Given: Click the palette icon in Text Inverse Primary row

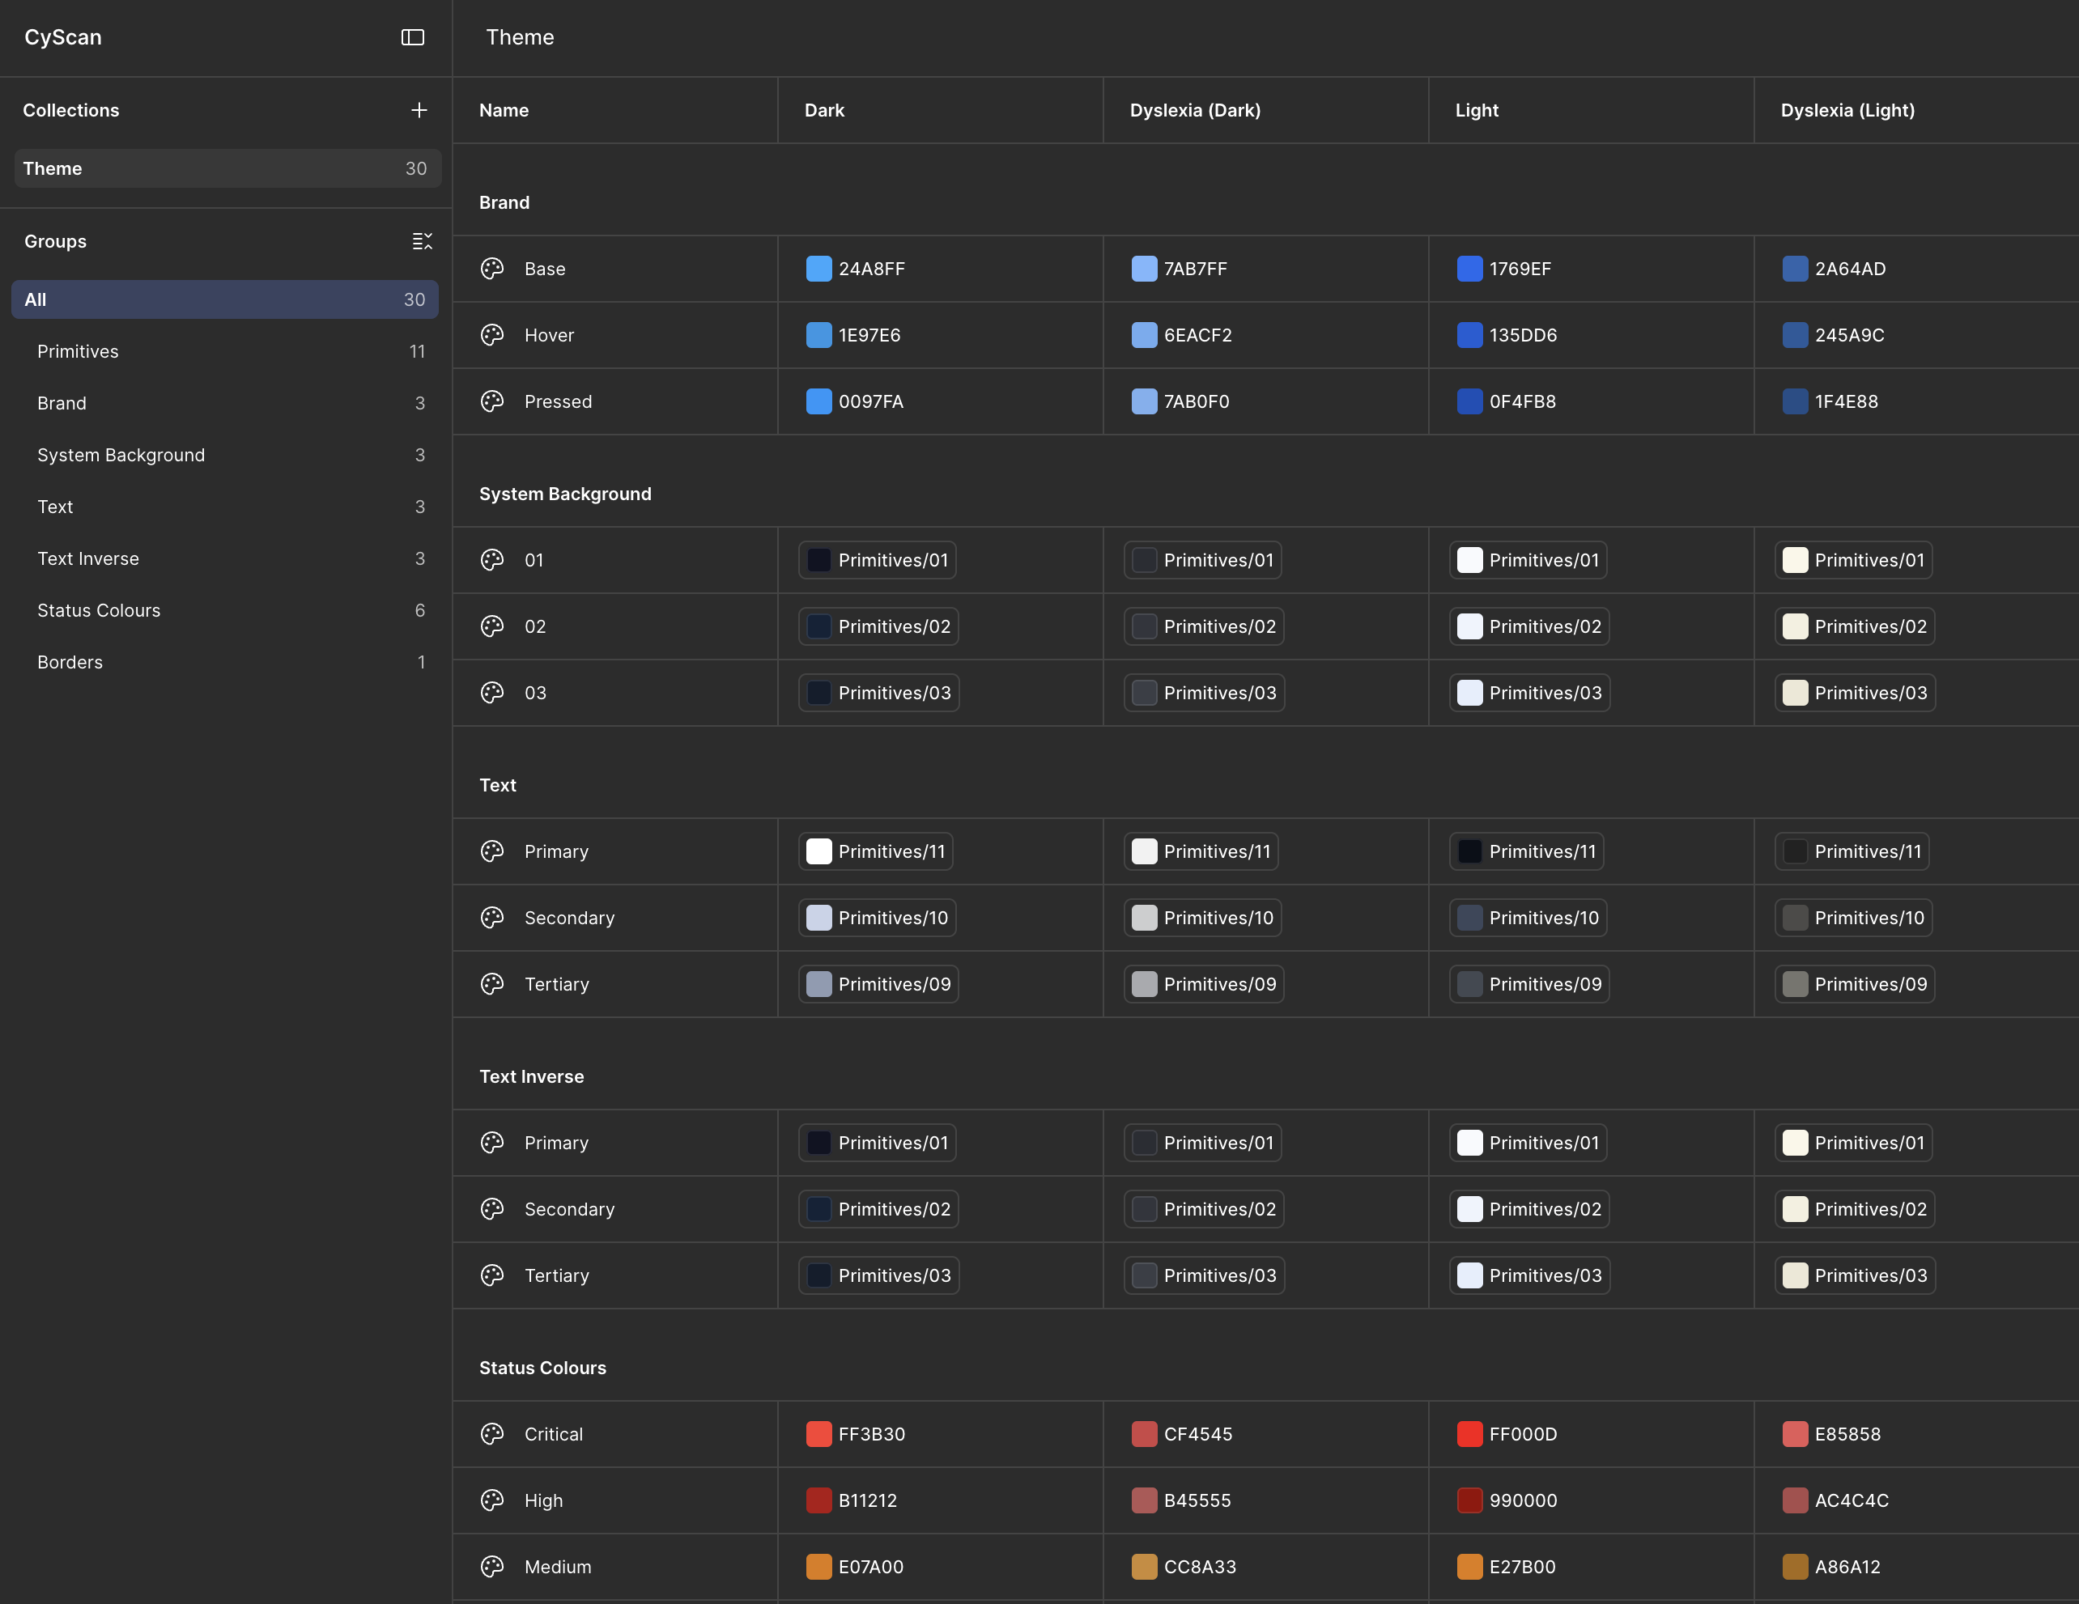Looking at the screenshot, I should pos(492,1143).
